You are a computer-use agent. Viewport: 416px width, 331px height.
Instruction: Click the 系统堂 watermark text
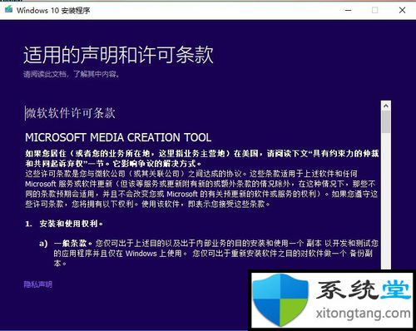point(363,289)
